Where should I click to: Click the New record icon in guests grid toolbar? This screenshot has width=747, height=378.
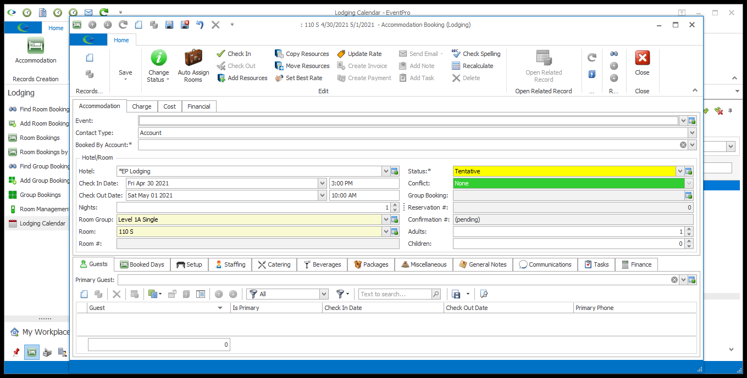point(84,294)
